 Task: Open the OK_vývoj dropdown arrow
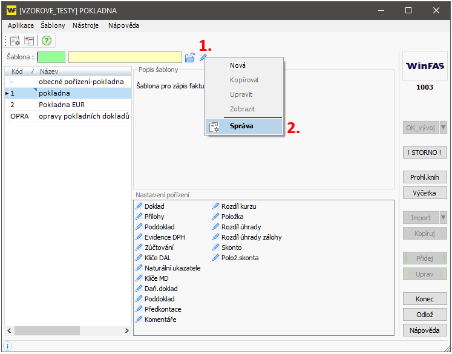pyautogui.click(x=444, y=128)
